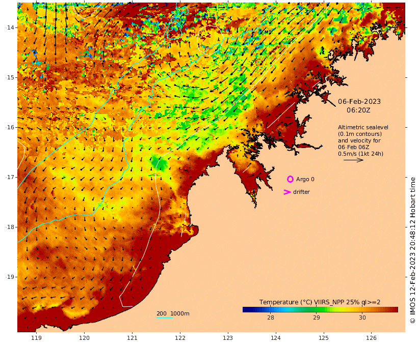
Task: Click the 28 tick on the color bar
Action: point(270,318)
